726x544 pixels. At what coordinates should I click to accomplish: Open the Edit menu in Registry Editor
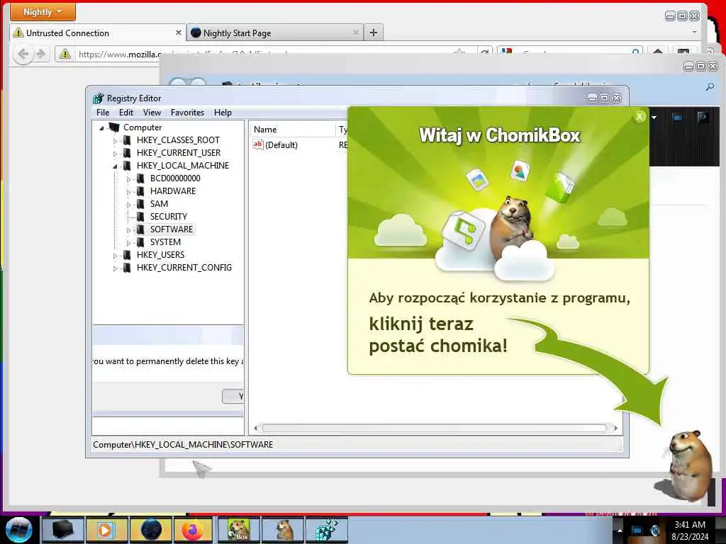[126, 113]
